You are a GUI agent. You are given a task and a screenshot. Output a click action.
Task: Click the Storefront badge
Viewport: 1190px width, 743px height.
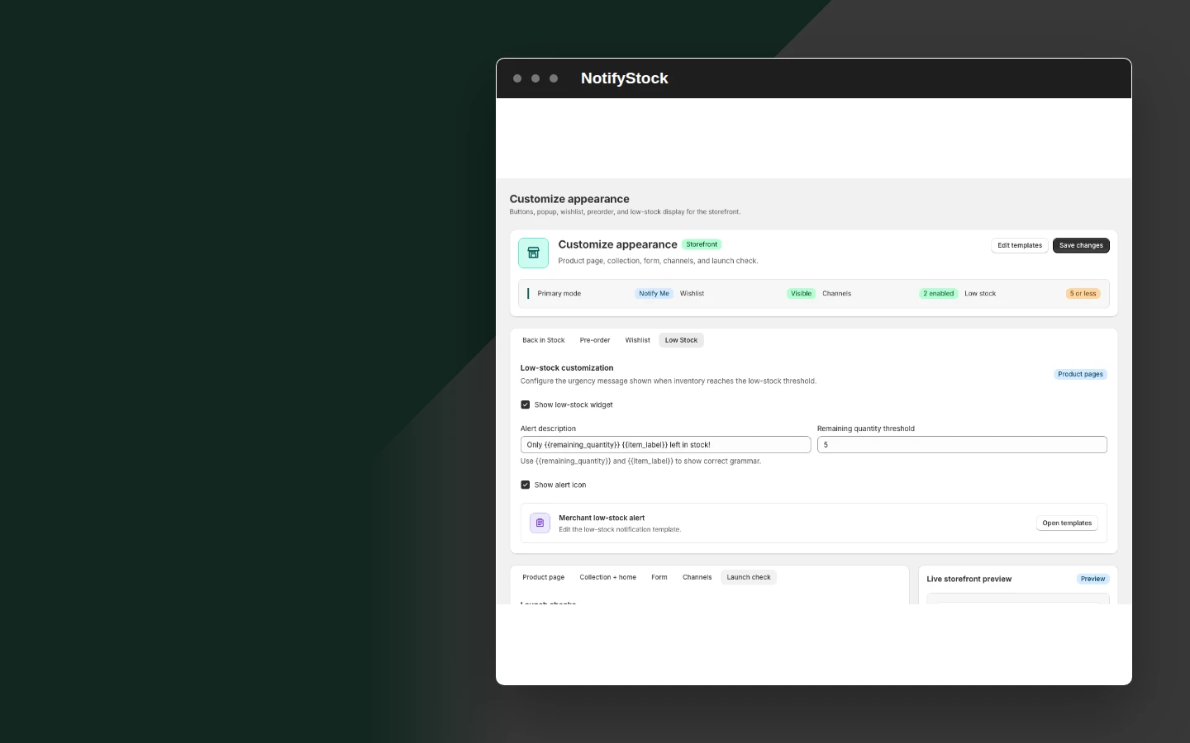702,244
